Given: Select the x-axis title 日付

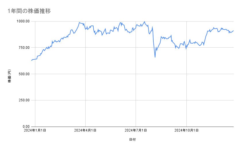Looking at the screenshot, I should pos(132,140).
